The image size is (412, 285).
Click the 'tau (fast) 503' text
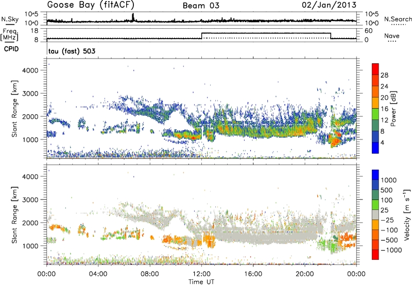coord(72,51)
